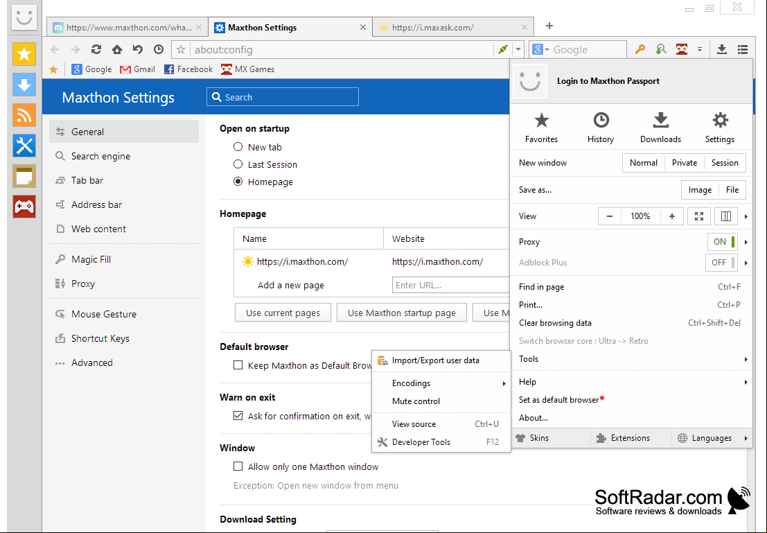Select the New tab startup option

pyautogui.click(x=238, y=147)
